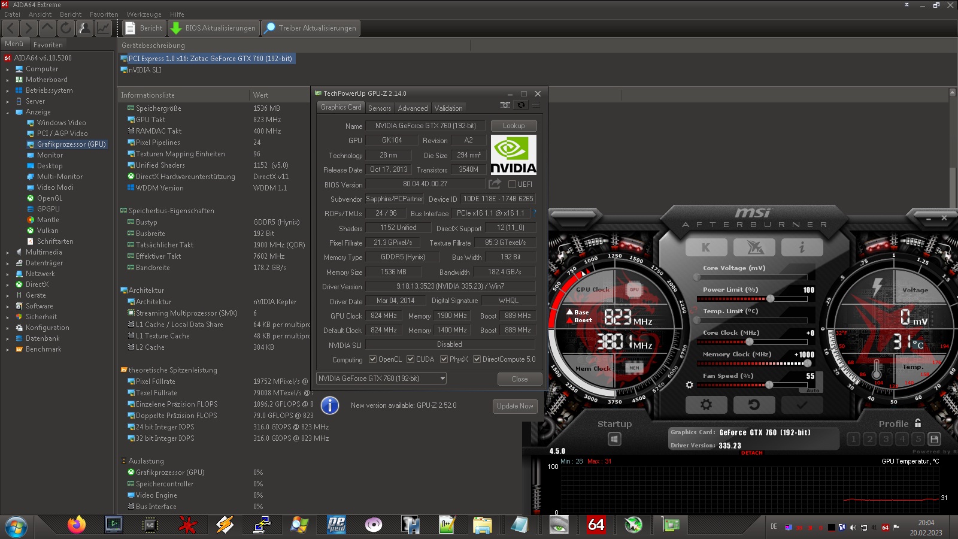Click the Afterburner info 'i' button
Image resolution: width=958 pixels, height=539 pixels.
802,247
